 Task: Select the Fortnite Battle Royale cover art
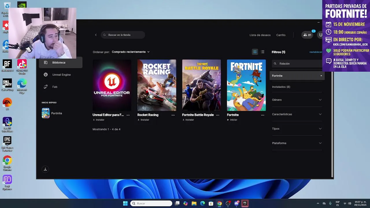(x=201, y=85)
